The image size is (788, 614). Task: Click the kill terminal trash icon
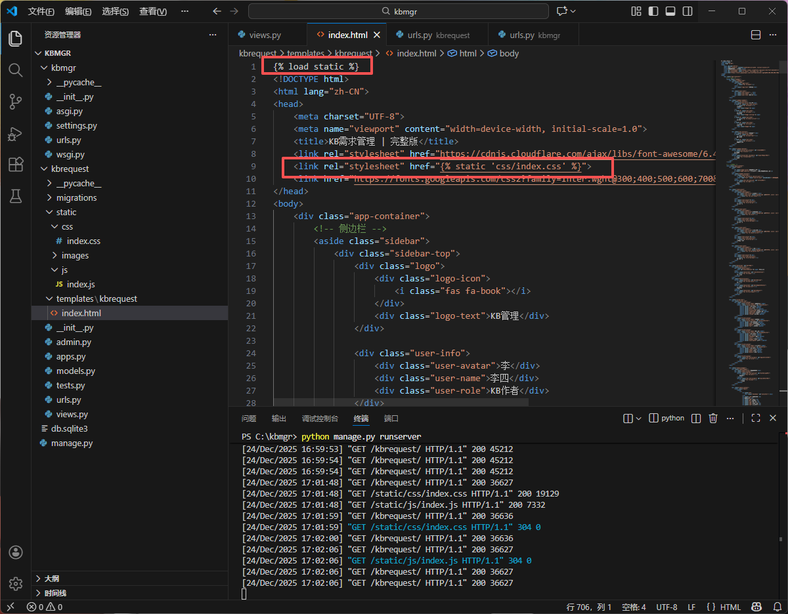pyautogui.click(x=713, y=419)
